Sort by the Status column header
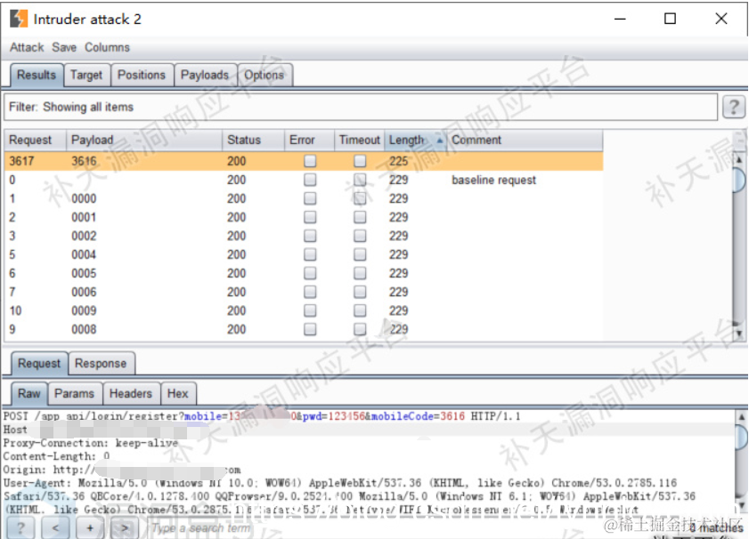 [253, 141]
